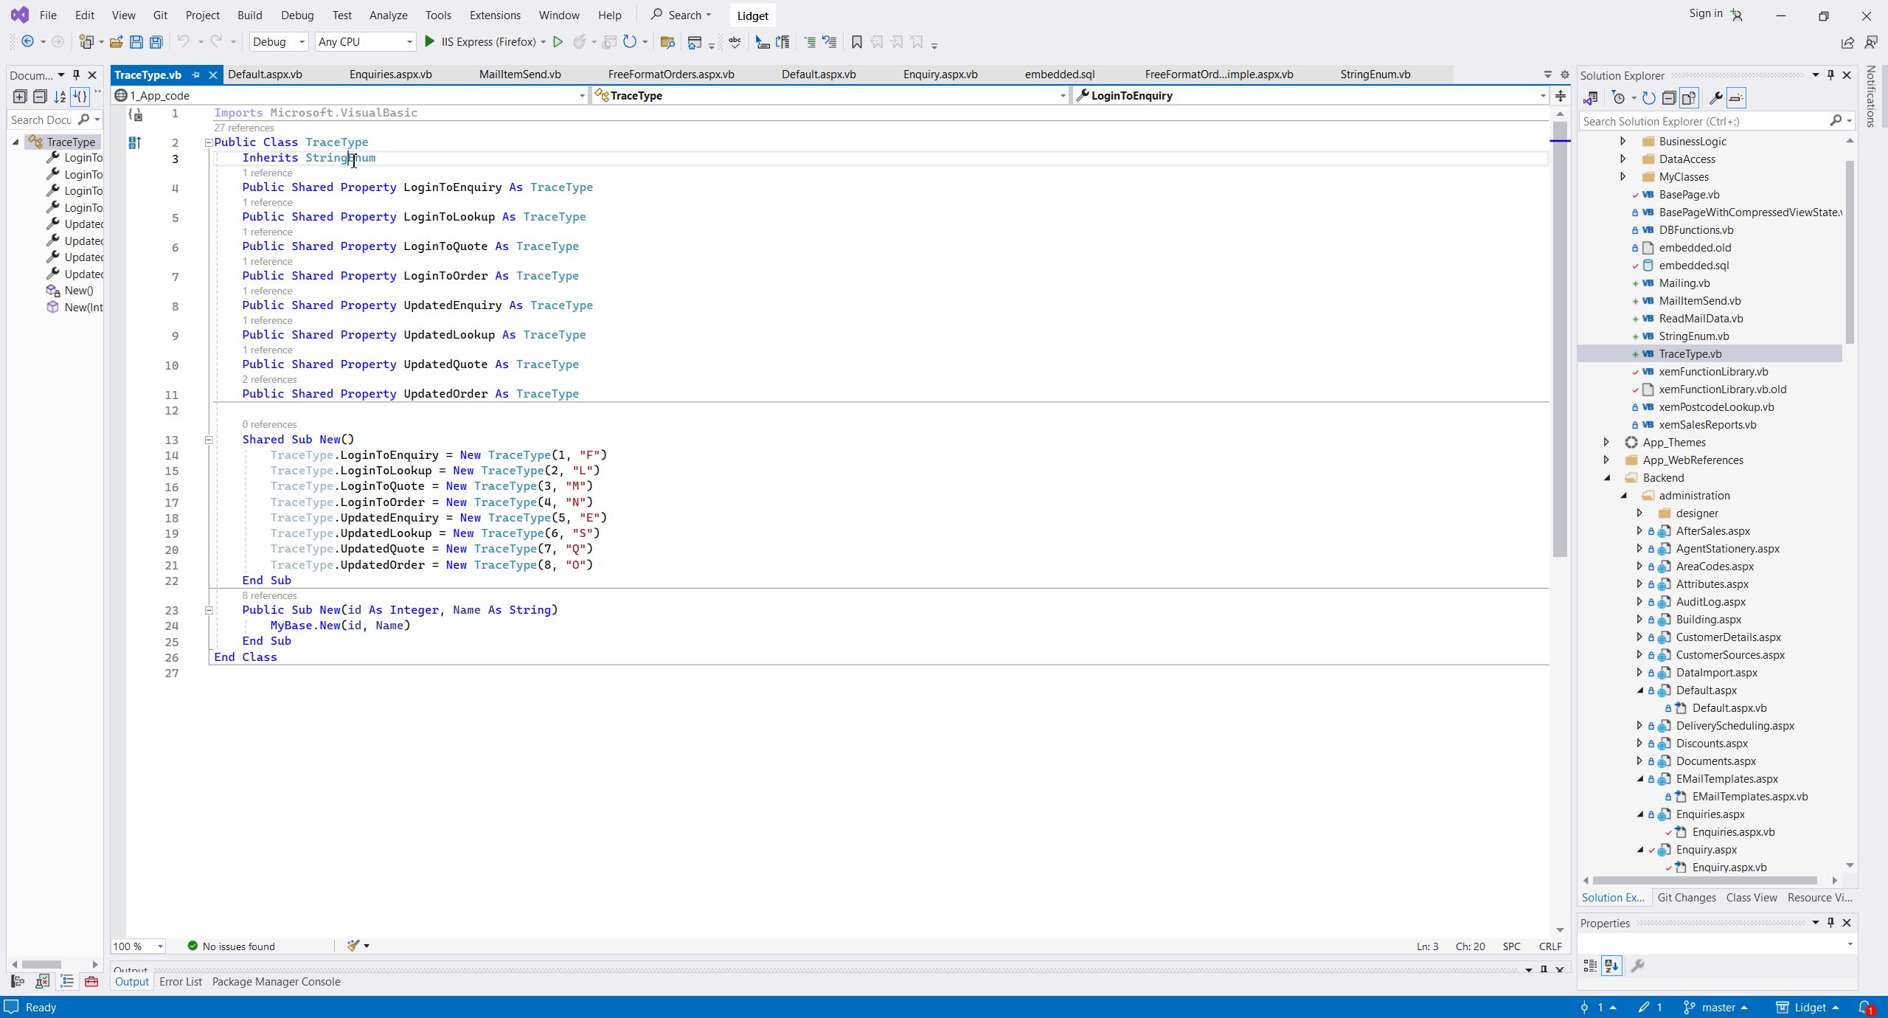Click the master branch status button

point(1717,1008)
